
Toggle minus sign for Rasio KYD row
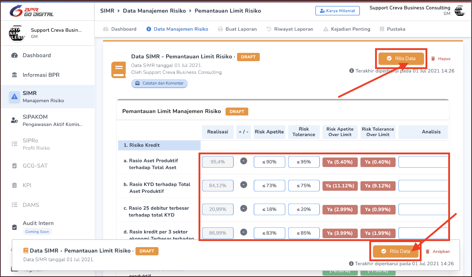[x=244, y=185]
